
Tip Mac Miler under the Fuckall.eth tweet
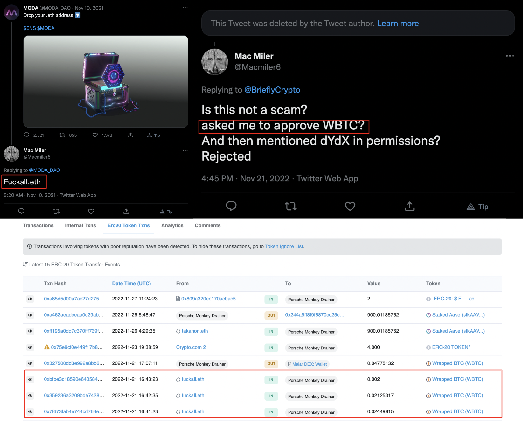tap(166, 211)
